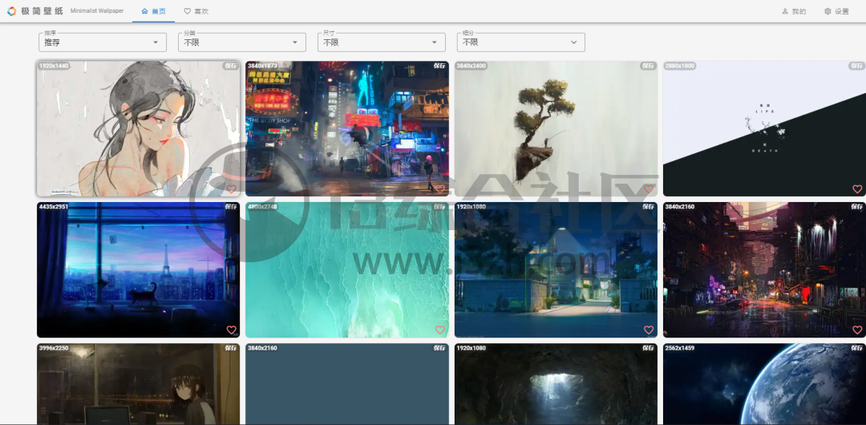
Task: Like the rainy cyberpunk alley wallpaper
Action: tap(857, 330)
